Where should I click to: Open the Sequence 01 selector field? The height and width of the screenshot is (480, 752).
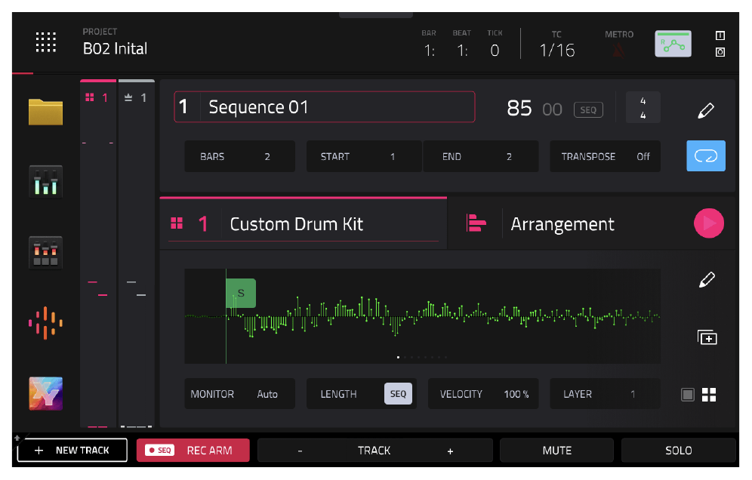[x=324, y=107]
